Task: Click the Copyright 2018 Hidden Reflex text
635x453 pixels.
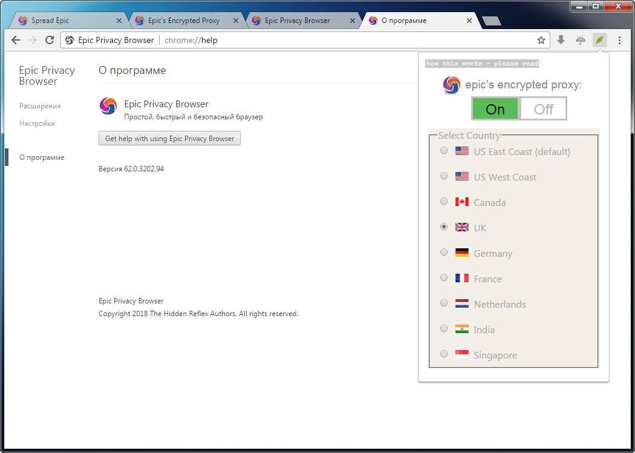Action: [198, 314]
